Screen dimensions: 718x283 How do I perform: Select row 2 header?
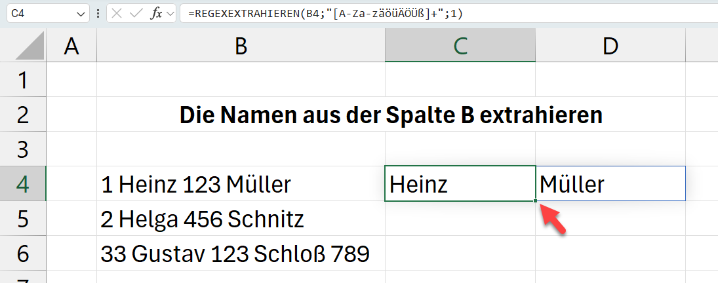click(24, 115)
